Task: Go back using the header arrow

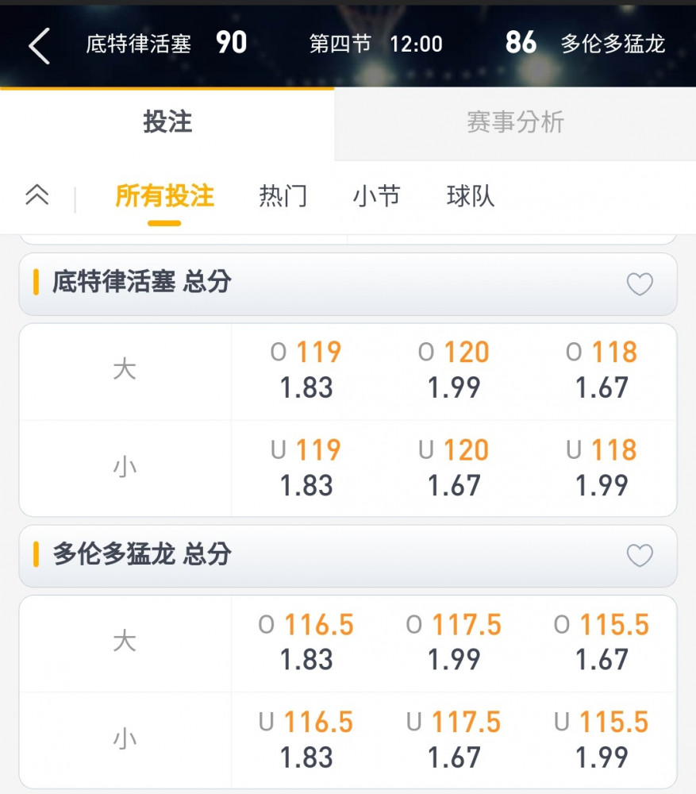Action: (x=39, y=46)
